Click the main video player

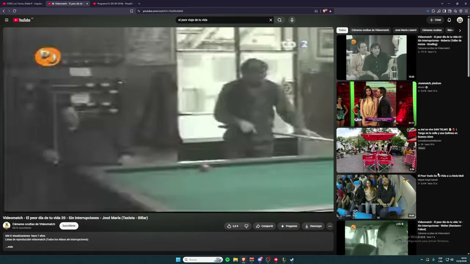(x=168, y=120)
